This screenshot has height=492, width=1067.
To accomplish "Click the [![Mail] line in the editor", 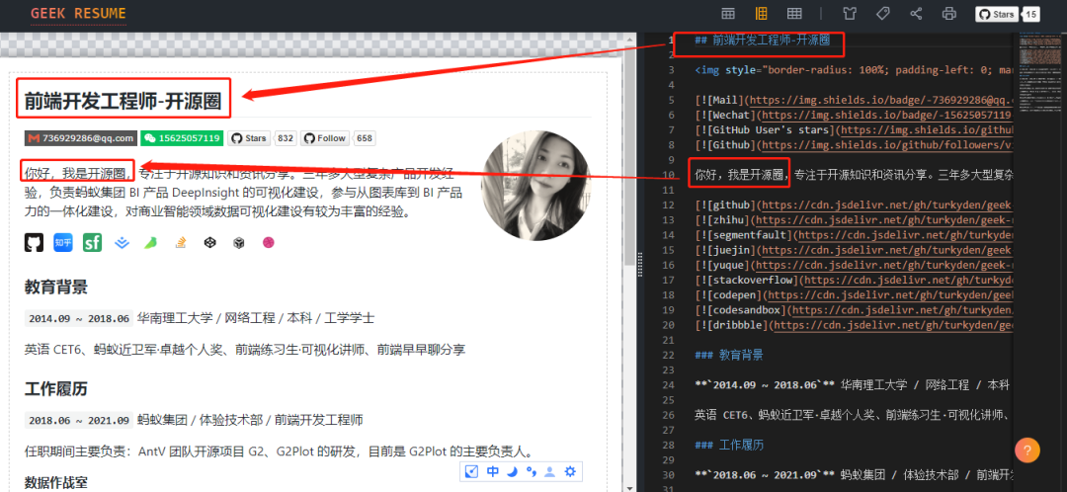I will pos(855,100).
